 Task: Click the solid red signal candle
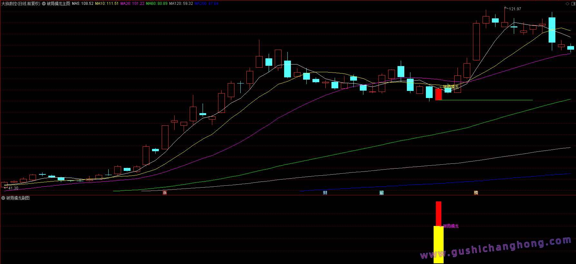[438, 94]
